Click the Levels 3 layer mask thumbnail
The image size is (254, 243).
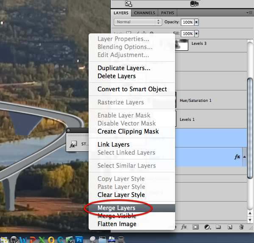(181, 45)
